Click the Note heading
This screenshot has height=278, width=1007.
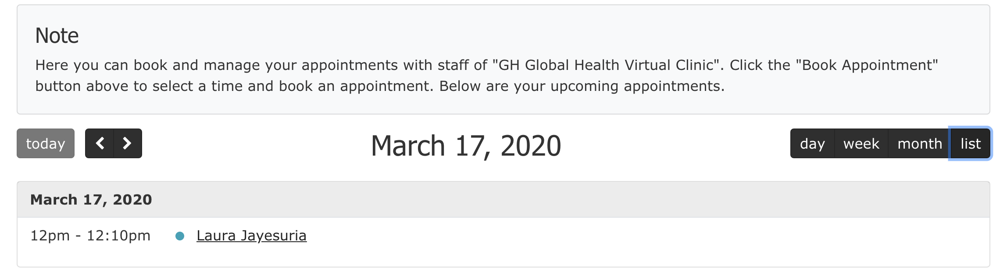click(57, 35)
